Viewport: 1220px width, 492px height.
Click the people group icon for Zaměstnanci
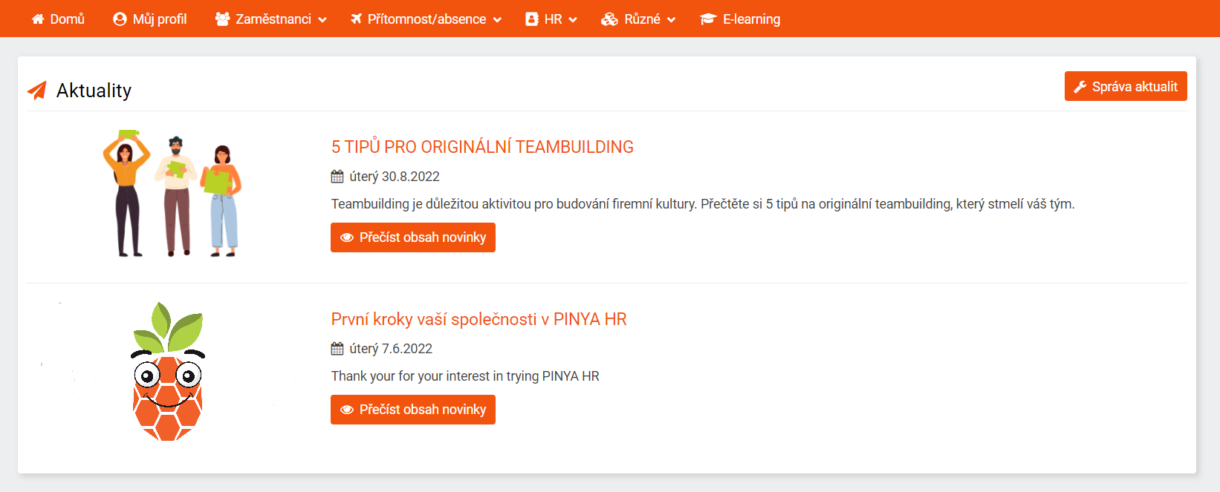222,19
